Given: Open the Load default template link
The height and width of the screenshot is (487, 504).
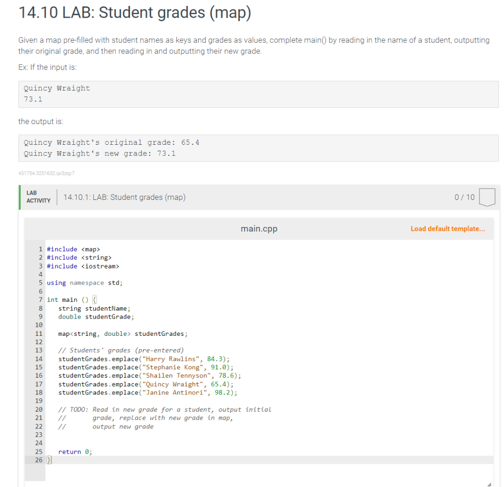Looking at the screenshot, I should pyautogui.click(x=447, y=228).
